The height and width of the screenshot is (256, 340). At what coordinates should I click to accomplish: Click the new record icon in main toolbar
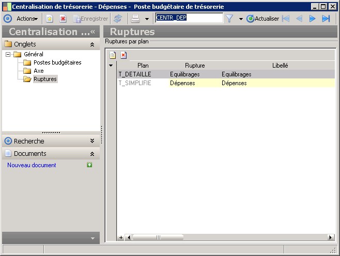(50, 19)
